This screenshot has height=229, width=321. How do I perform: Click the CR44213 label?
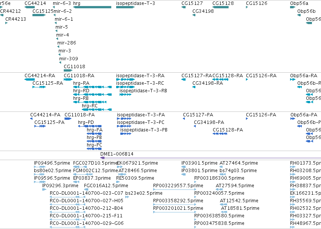[x=16, y=19]
